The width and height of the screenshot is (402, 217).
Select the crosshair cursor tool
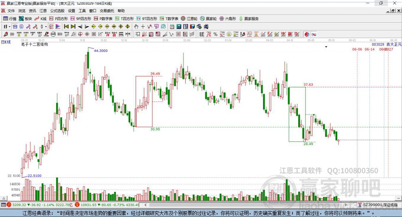point(143,27)
